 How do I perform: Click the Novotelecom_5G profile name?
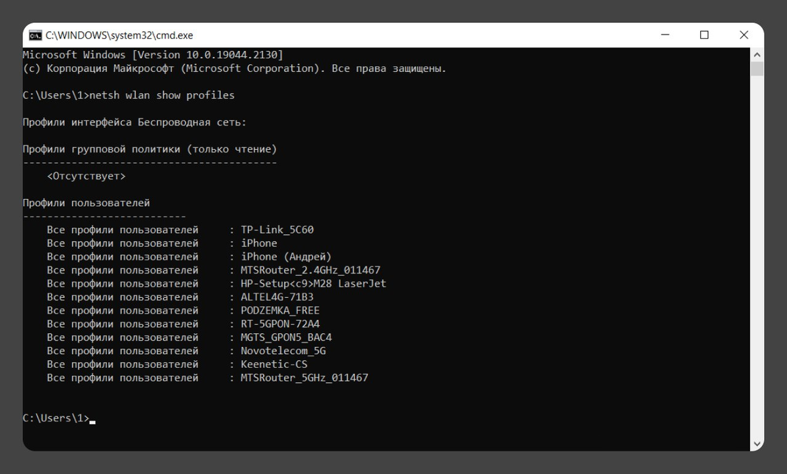283,351
